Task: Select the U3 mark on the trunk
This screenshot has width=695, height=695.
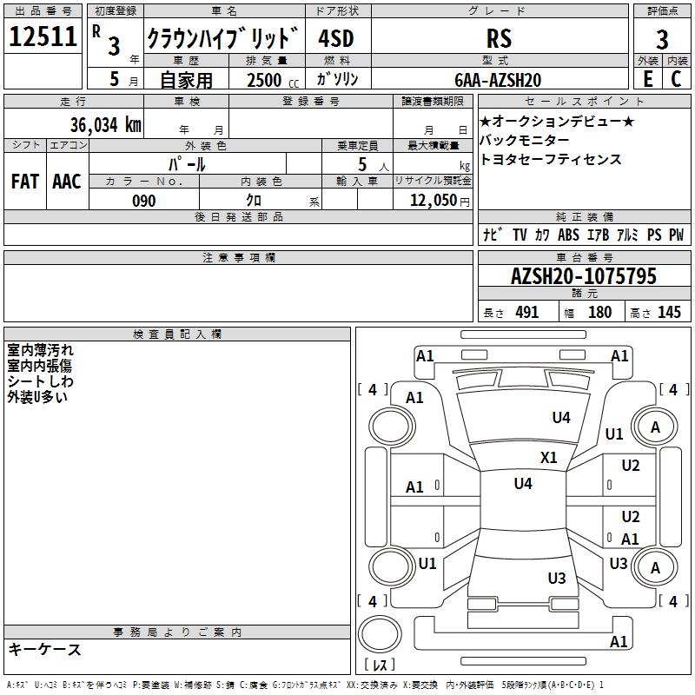Action: click(x=557, y=578)
